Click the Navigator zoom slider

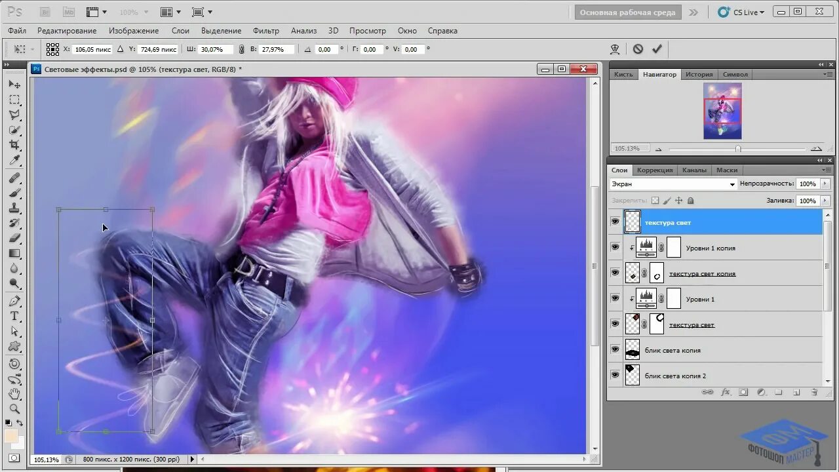point(738,149)
